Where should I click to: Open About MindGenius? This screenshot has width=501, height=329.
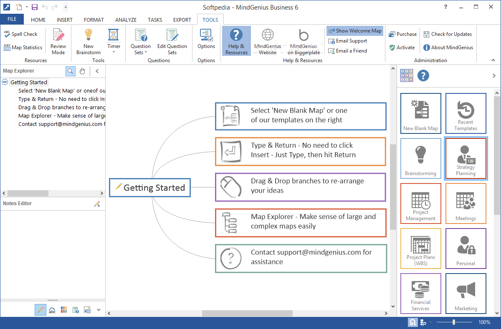coord(448,48)
